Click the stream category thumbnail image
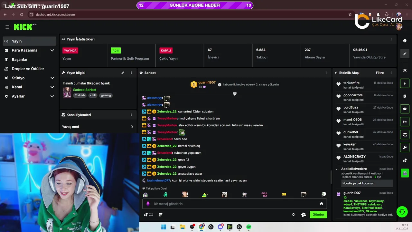This screenshot has width=412, height=232. point(67,92)
